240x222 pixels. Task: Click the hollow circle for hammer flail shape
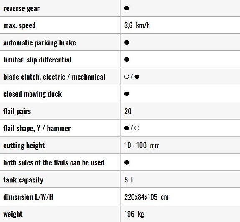tap(137, 128)
